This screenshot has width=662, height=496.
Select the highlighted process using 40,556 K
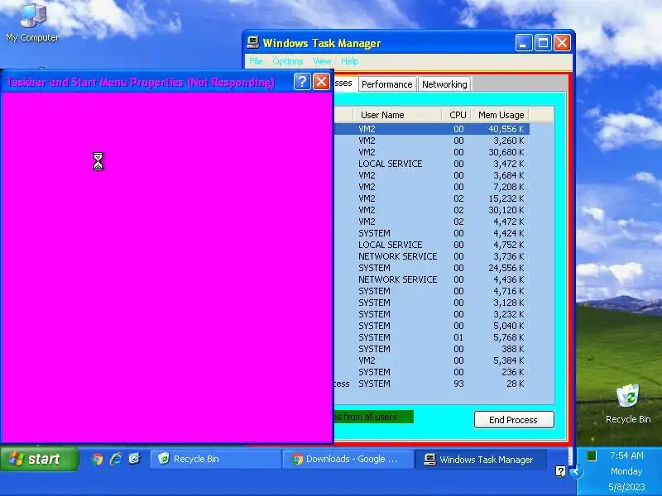coord(431,129)
